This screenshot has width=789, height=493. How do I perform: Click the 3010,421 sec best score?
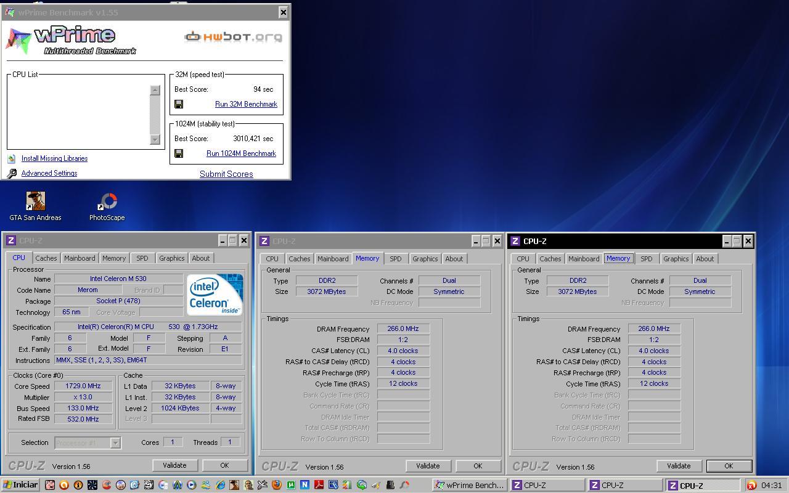click(253, 139)
